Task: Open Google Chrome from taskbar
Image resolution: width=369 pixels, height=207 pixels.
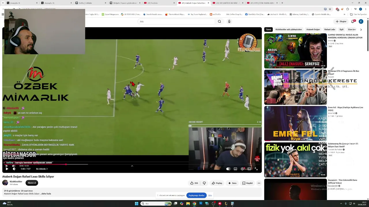Action: pos(194,204)
